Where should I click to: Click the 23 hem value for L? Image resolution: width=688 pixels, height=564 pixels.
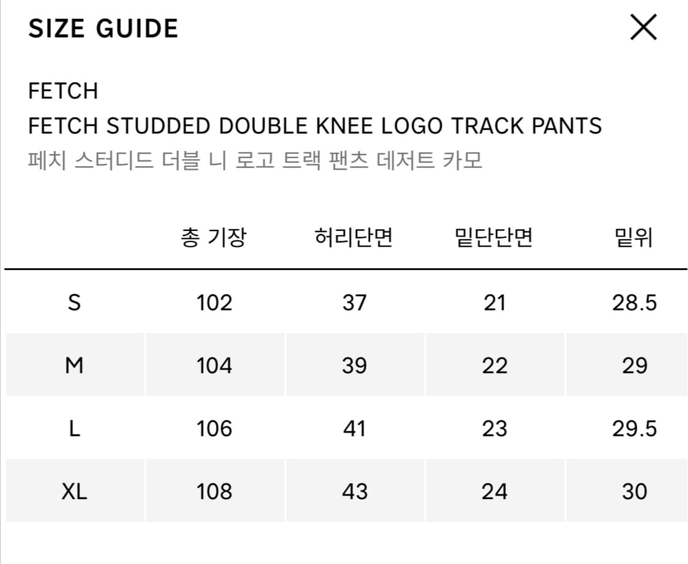494,428
